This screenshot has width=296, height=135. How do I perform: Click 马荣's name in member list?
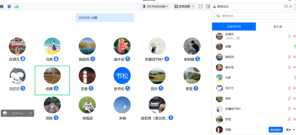coord(228,78)
